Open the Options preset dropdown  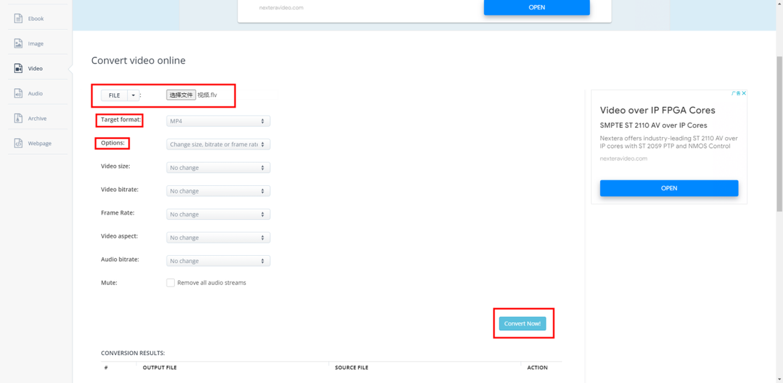point(218,144)
